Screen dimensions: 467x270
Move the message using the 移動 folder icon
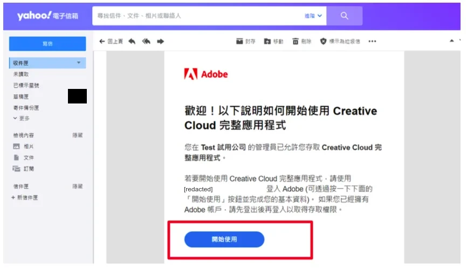(267, 41)
